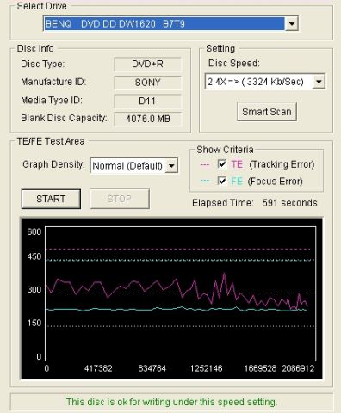Open the Select Drive dropdown arrow

coord(291,23)
